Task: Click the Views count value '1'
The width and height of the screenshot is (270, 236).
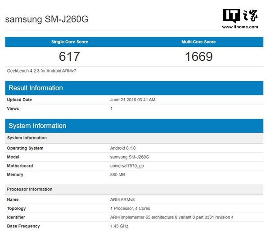Action: pos(112,109)
